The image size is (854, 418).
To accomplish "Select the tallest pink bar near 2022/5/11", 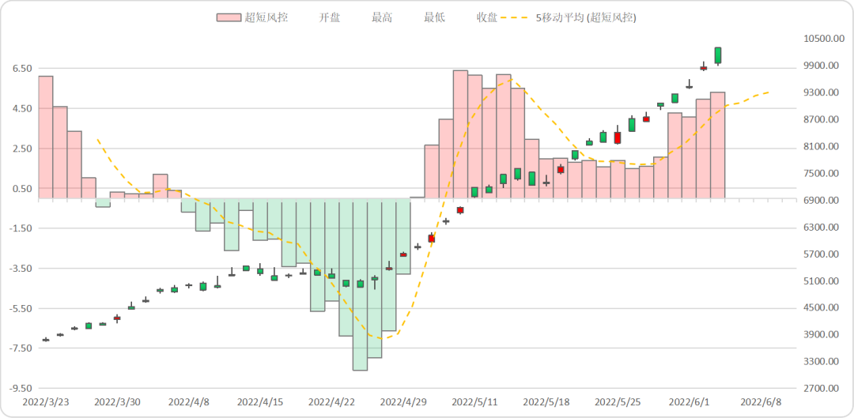I will tap(460, 134).
